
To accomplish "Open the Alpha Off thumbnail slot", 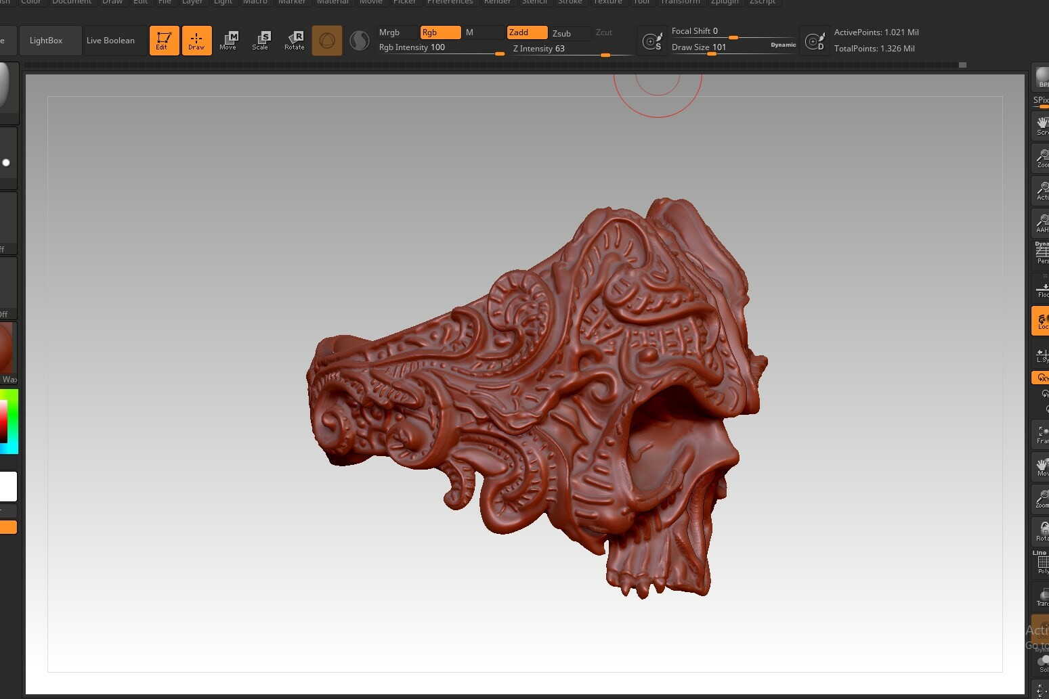I will click(8, 223).
